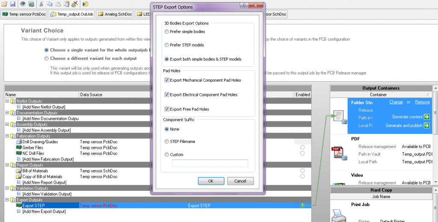Click the stacked layers toolbar icon
Image resolution: width=438 pixels, height=222 pixels.
tap(23, 4)
